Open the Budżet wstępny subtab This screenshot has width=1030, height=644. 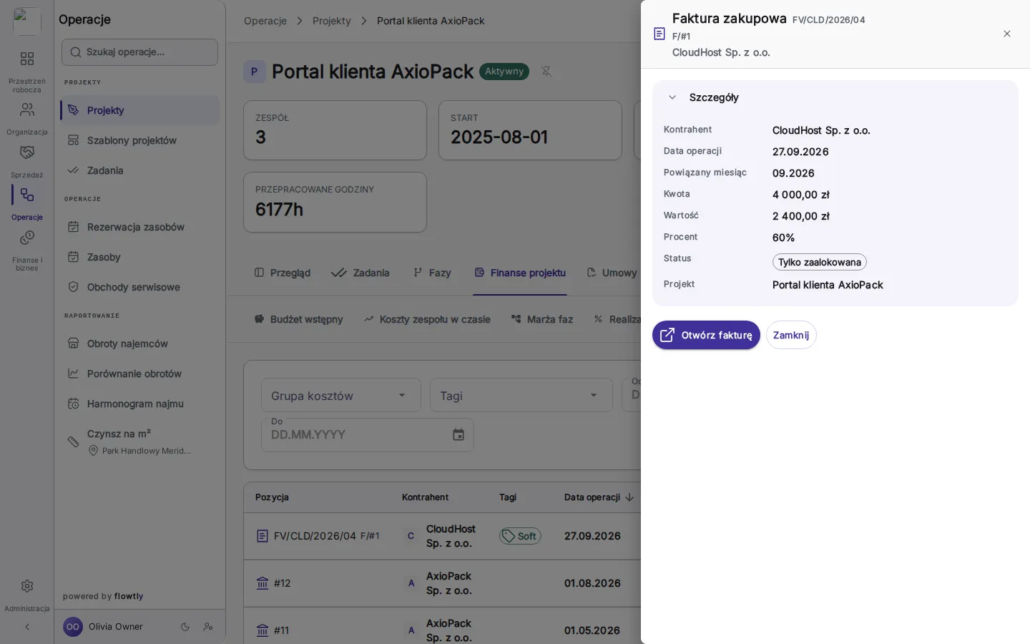click(299, 319)
